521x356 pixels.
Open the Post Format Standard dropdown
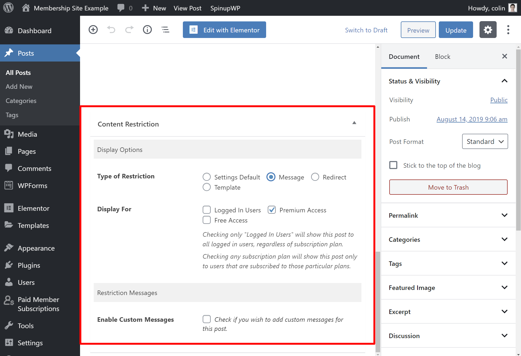point(485,141)
